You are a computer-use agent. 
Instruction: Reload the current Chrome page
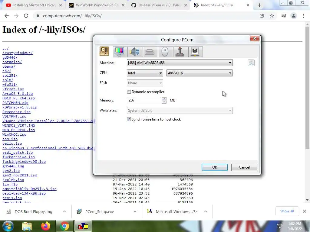[x=26, y=16]
